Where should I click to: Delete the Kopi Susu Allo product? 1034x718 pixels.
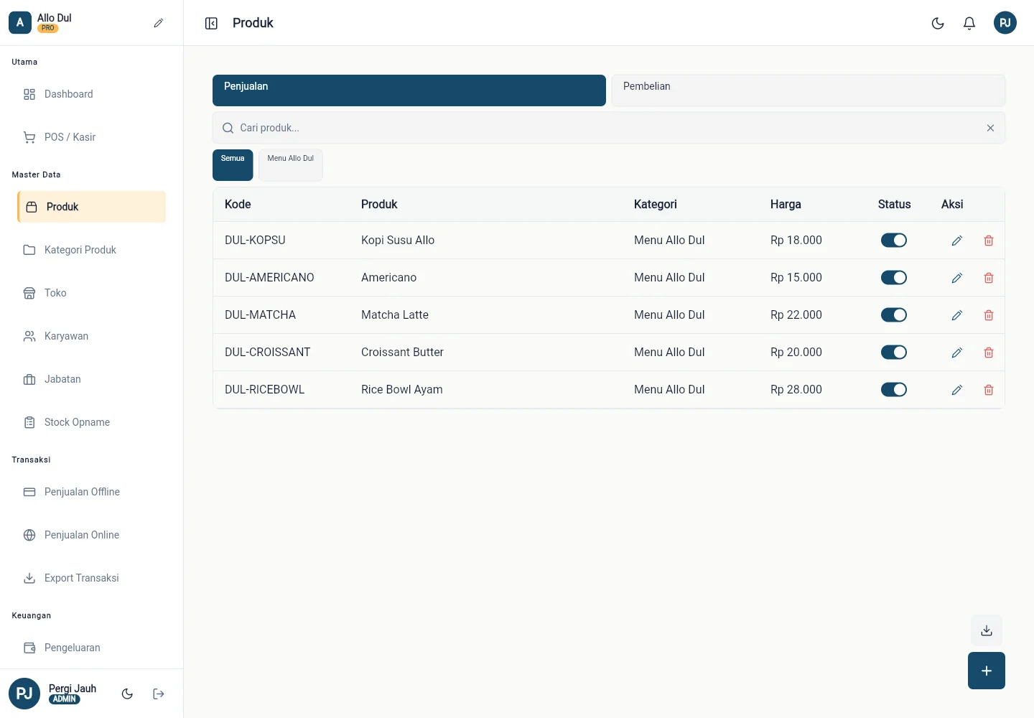click(989, 241)
